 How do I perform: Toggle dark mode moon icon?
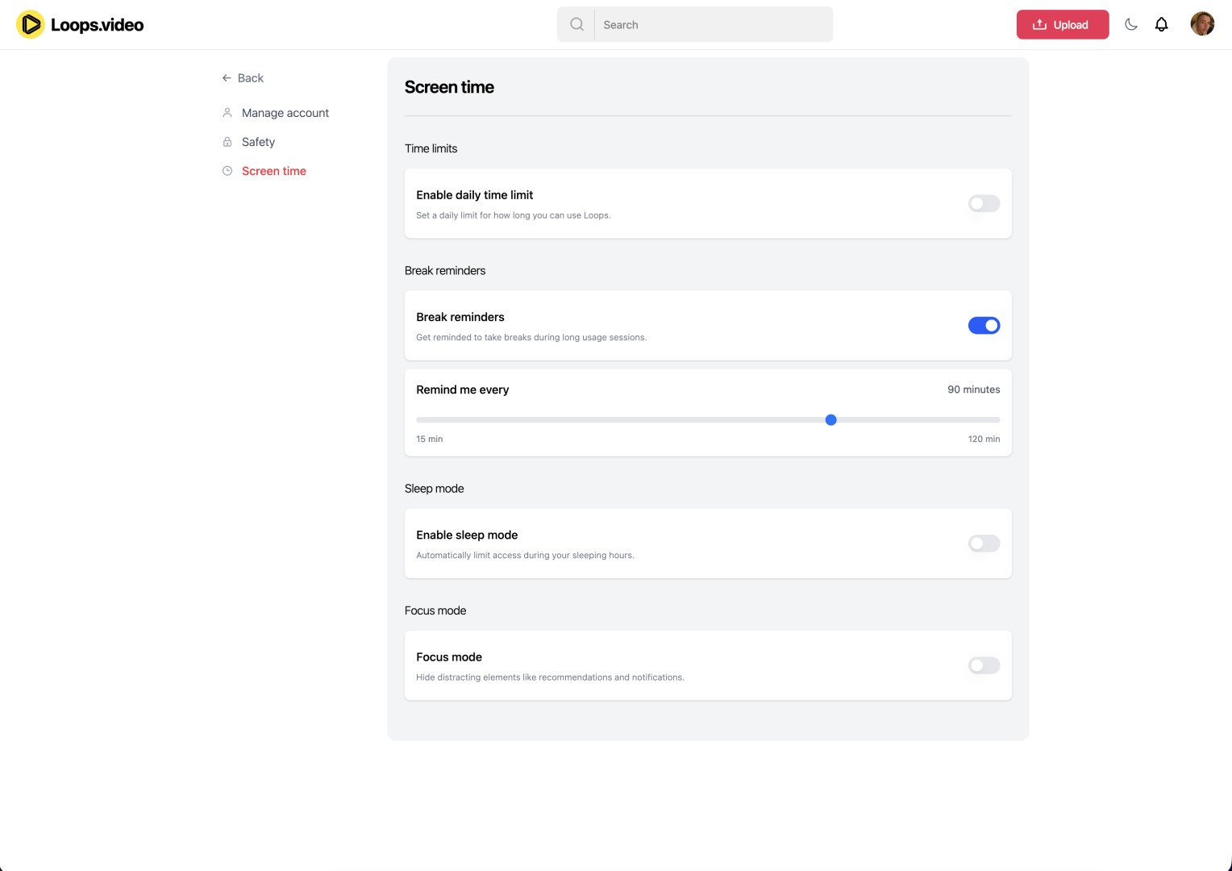coord(1131,24)
